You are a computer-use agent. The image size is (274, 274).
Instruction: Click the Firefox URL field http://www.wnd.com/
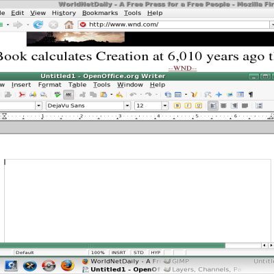tap(173, 25)
